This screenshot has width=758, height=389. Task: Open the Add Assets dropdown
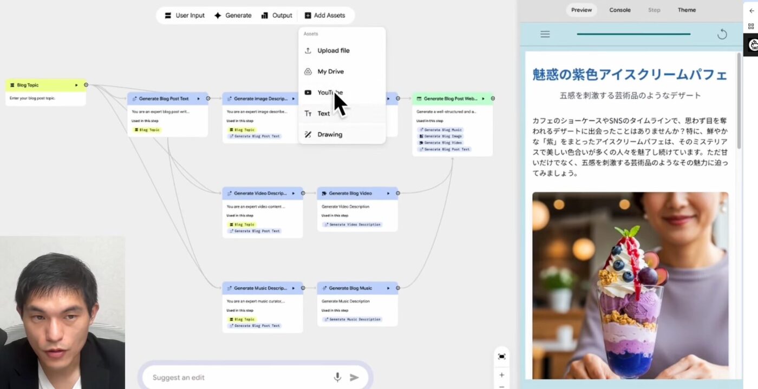click(x=324, y=15)
